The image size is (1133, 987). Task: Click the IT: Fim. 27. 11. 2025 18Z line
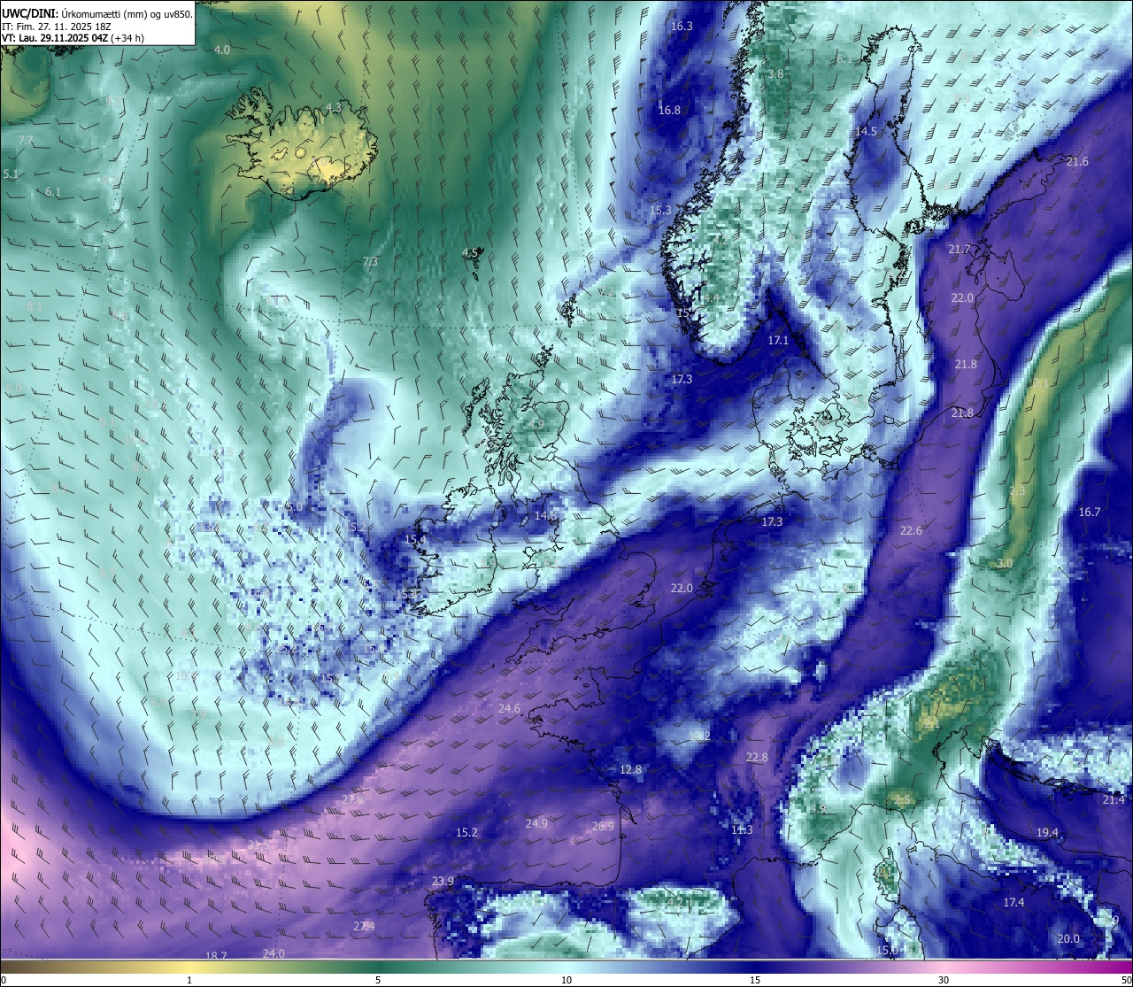pyautogui.click(x=57, y=27)
